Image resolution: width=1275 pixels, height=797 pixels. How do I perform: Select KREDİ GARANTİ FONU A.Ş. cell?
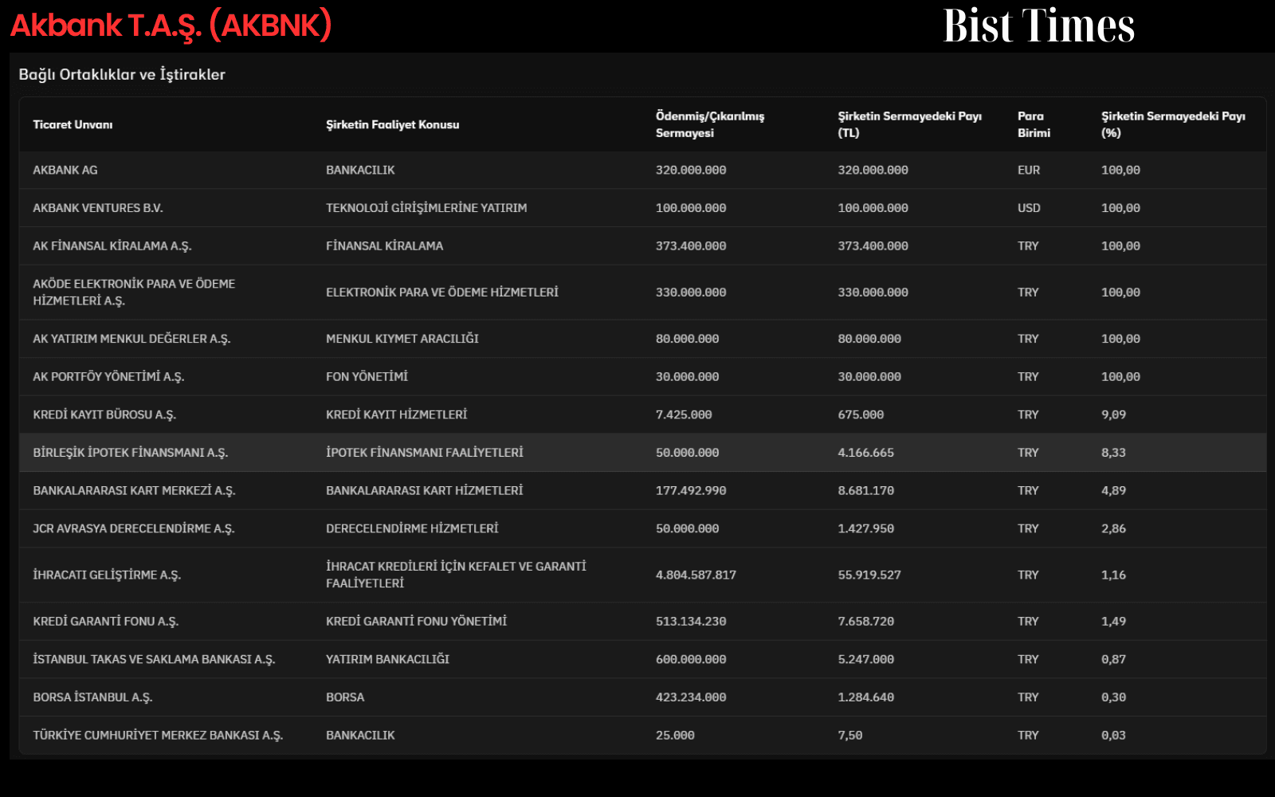pos(106,621)
